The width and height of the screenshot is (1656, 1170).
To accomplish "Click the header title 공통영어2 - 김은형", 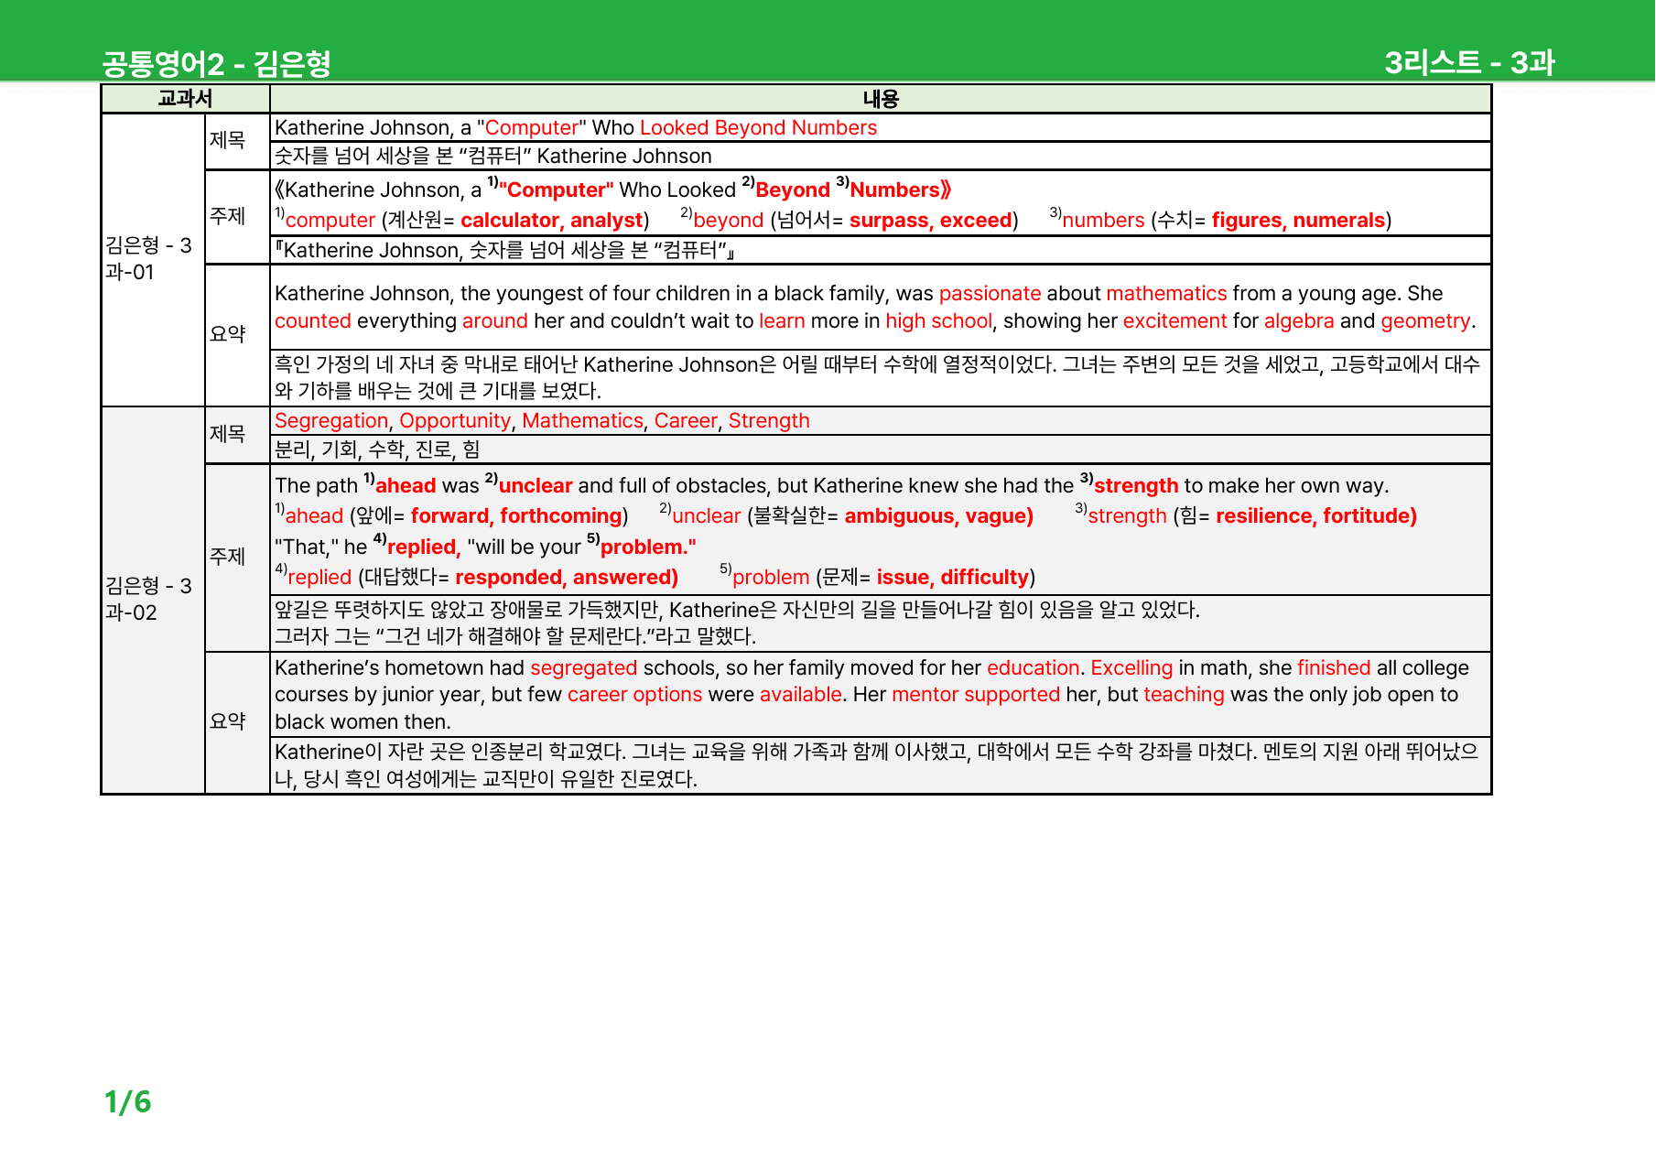I will click(x=216, y=63).
